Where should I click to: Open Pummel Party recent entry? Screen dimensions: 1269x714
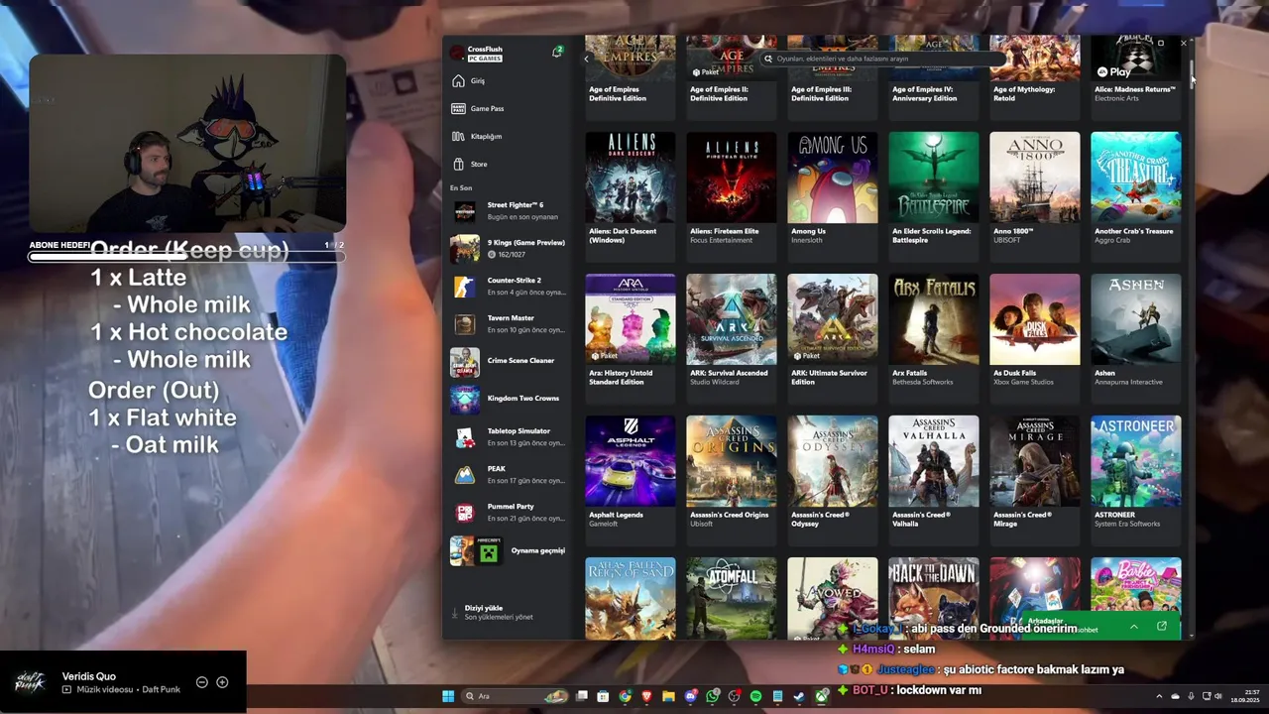(509, 513)
